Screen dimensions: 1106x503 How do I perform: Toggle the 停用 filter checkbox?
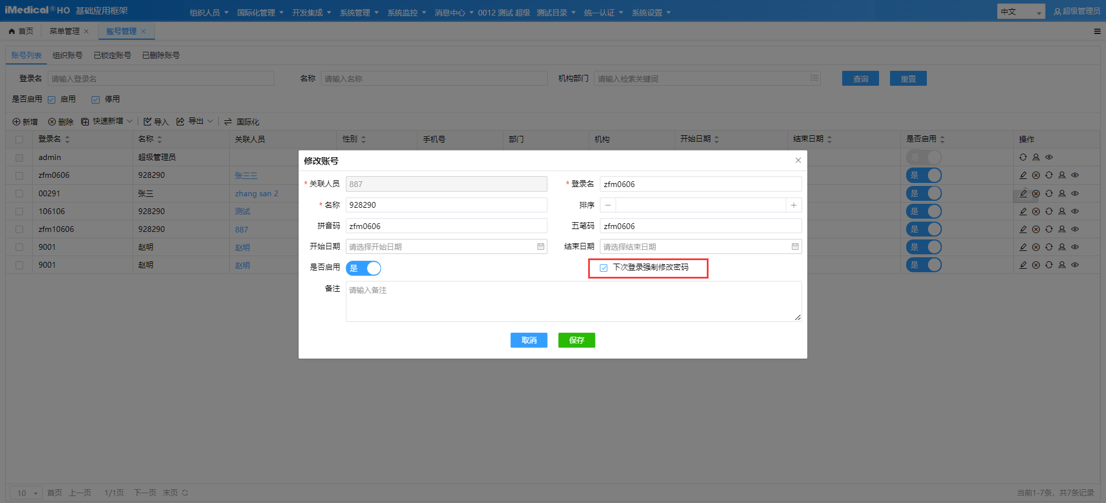[x=96, y=100]
